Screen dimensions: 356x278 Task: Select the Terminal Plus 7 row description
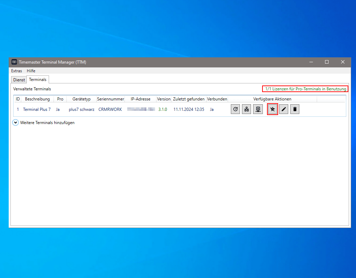click(x=37, y=109)
